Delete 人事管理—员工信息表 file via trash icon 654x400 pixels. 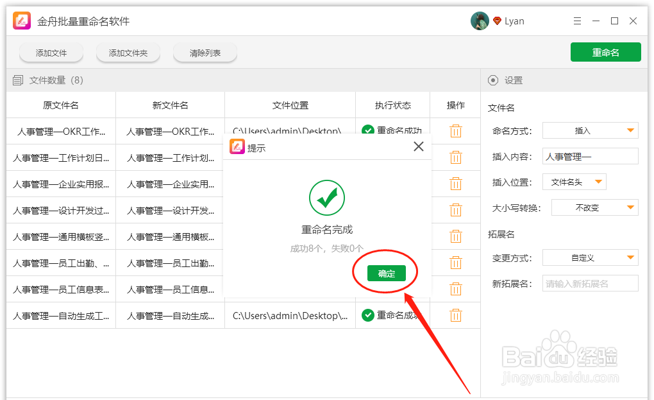tap(456, 288)
